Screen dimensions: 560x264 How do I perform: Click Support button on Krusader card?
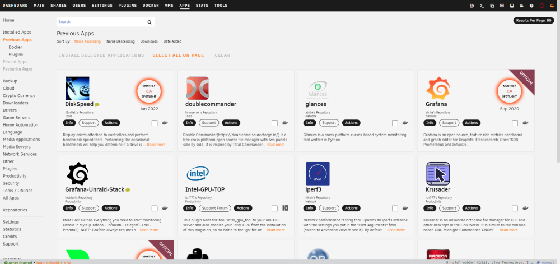449,208
